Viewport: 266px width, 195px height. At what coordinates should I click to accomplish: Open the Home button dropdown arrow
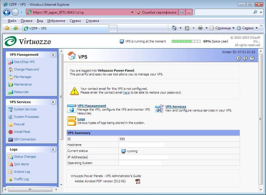click(180, 28)
